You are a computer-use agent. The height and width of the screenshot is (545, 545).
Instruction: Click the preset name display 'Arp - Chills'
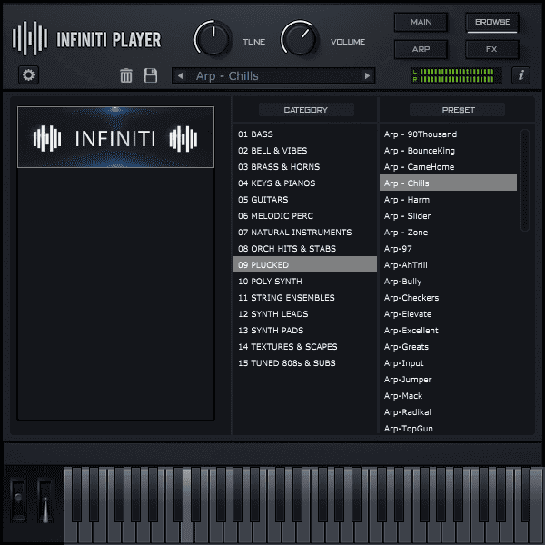pos(272,75)
